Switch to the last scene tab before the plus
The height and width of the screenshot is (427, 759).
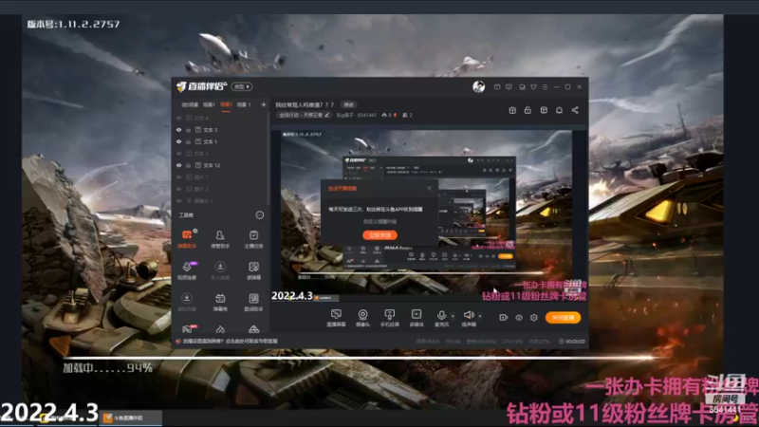pos(244,104)
